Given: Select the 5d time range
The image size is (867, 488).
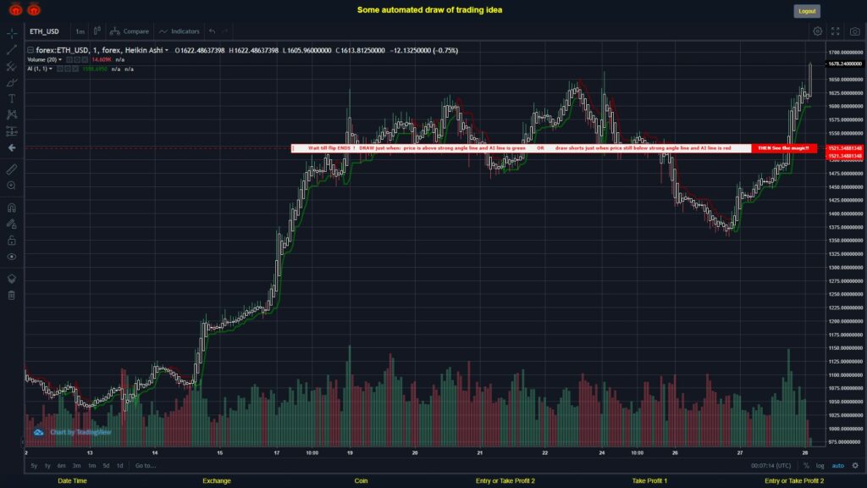Looking at the screenshot, I should coord(106,466).
